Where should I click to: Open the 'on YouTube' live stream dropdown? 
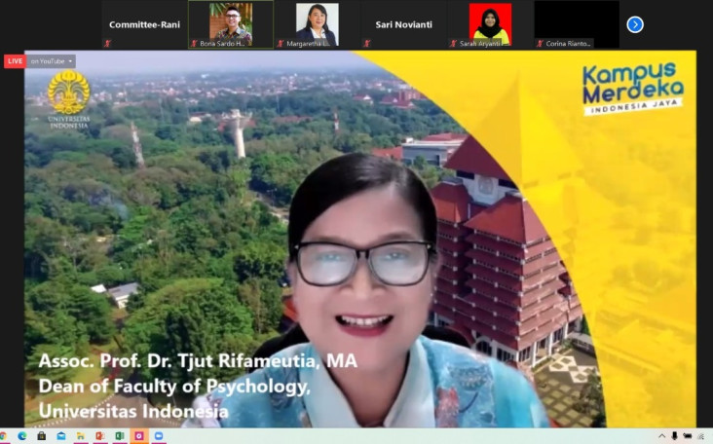click(52, 61)
